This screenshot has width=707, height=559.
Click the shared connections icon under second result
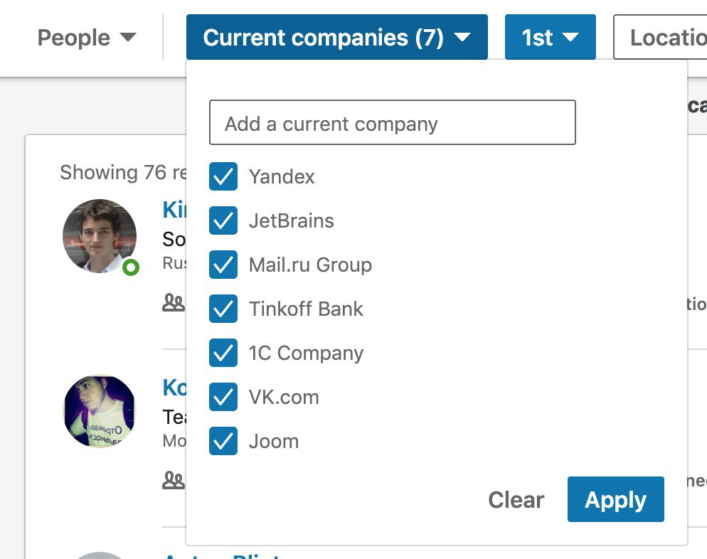(x=173, y=480)
